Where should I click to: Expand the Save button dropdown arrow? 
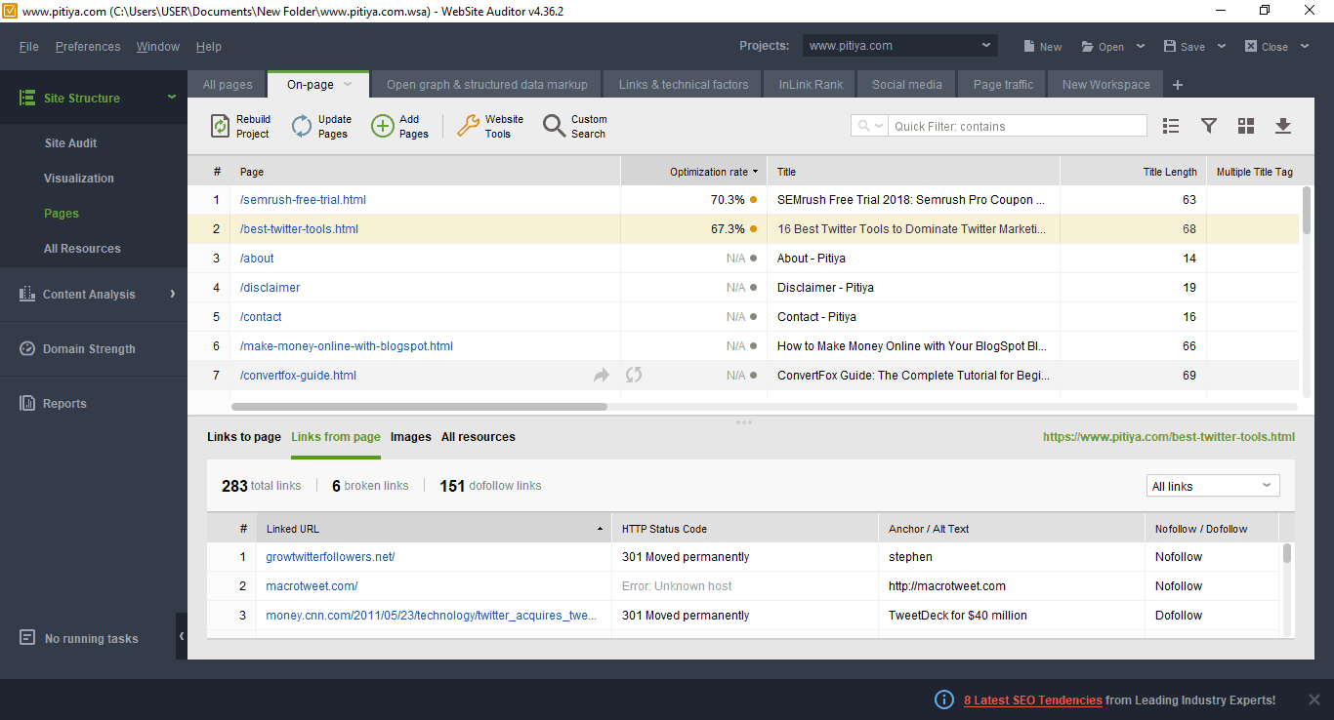tap(1221, 47)
